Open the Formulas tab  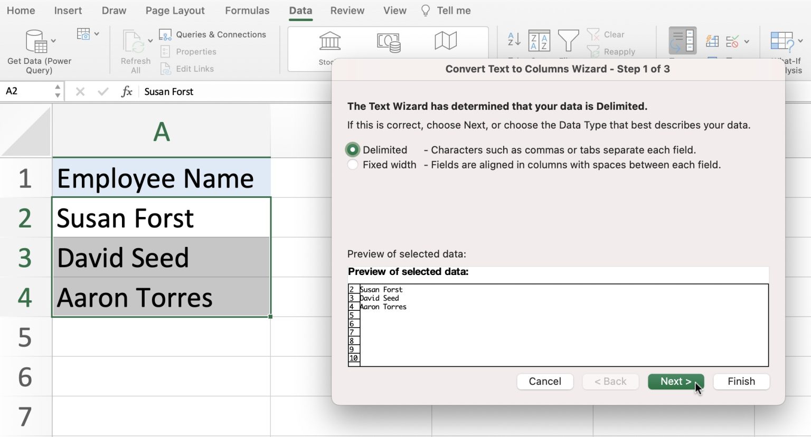click(x=247, y=11)
